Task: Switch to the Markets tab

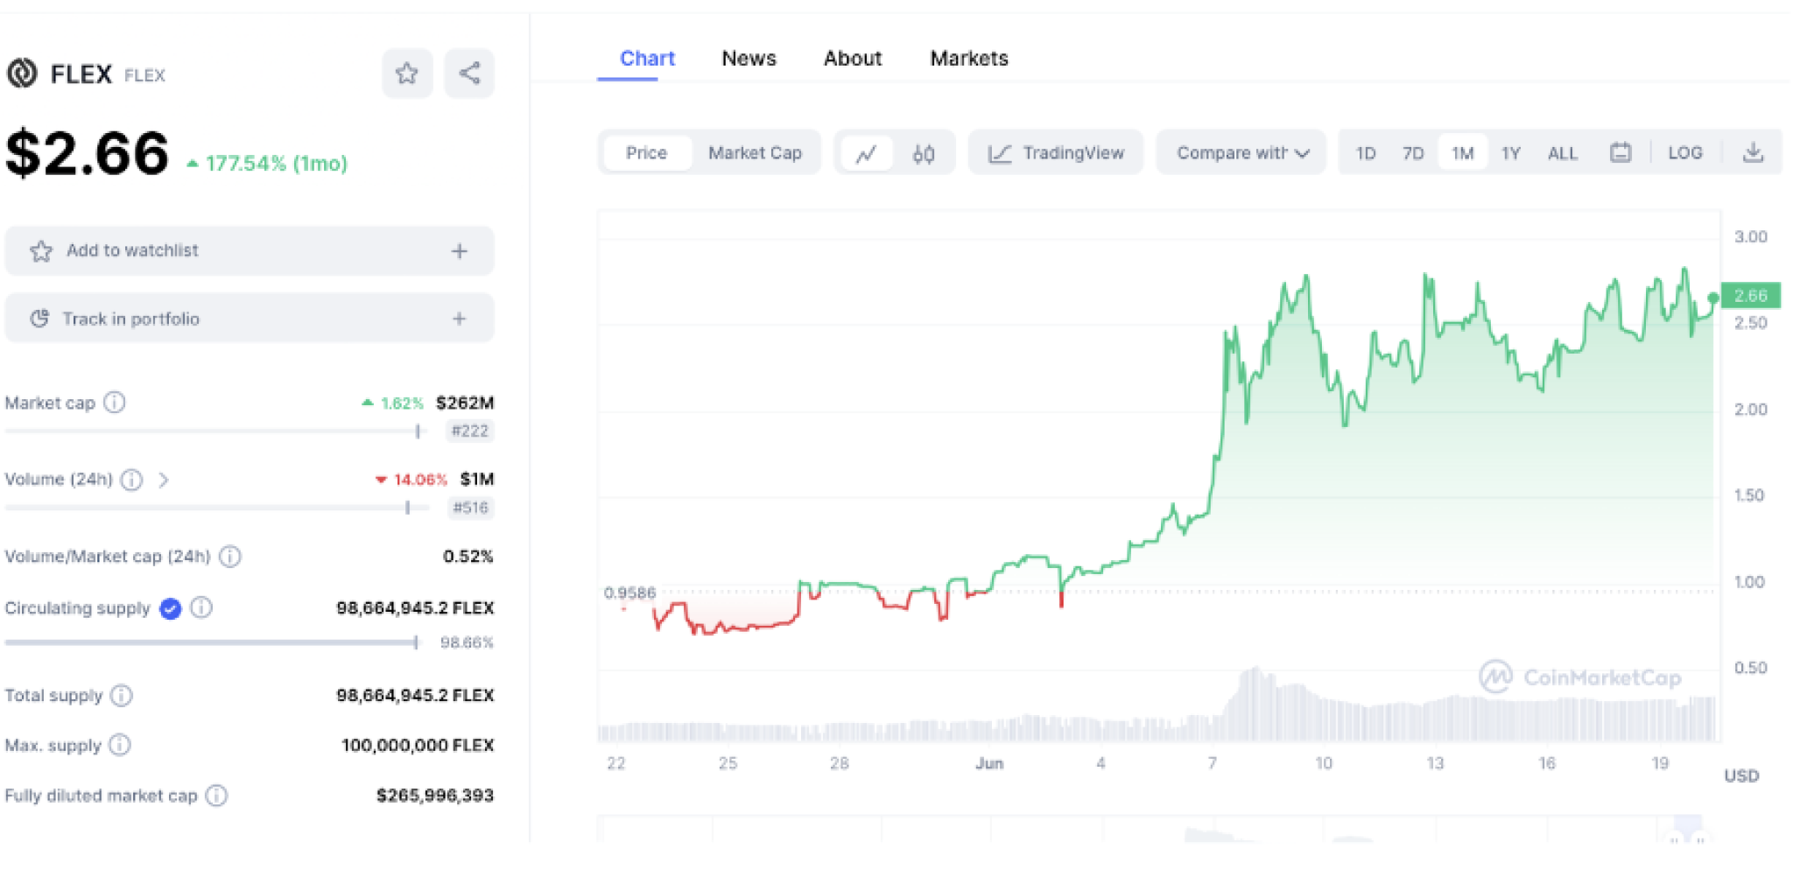Action: (969, 58)
